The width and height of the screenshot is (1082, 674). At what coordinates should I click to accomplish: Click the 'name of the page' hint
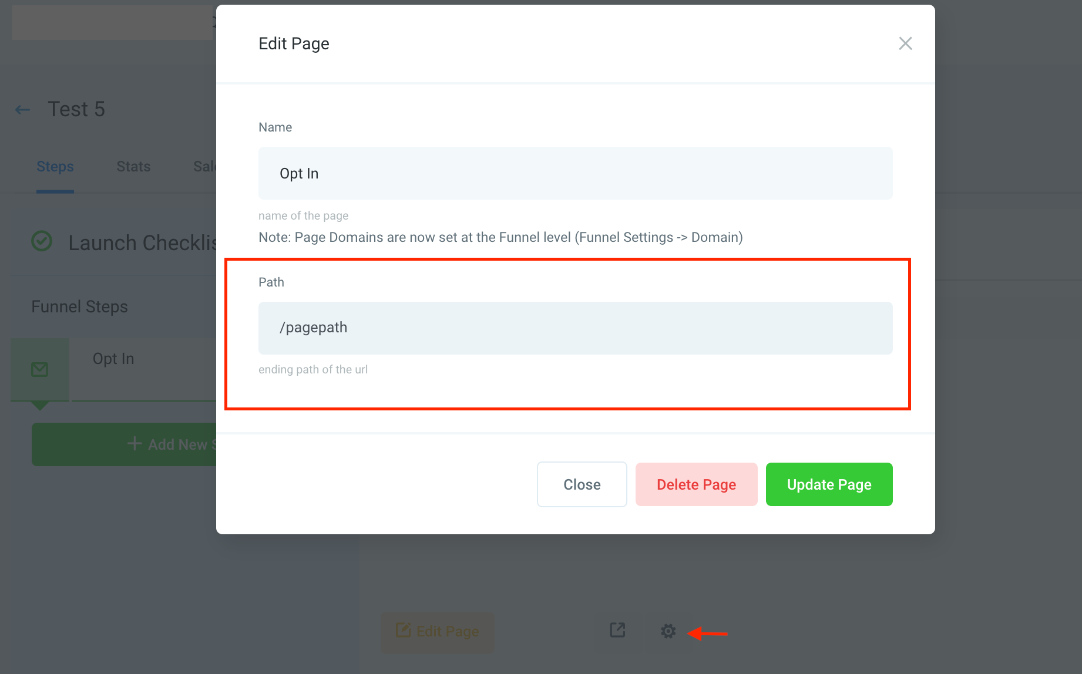pyautogui.click(x=303, y=215)
